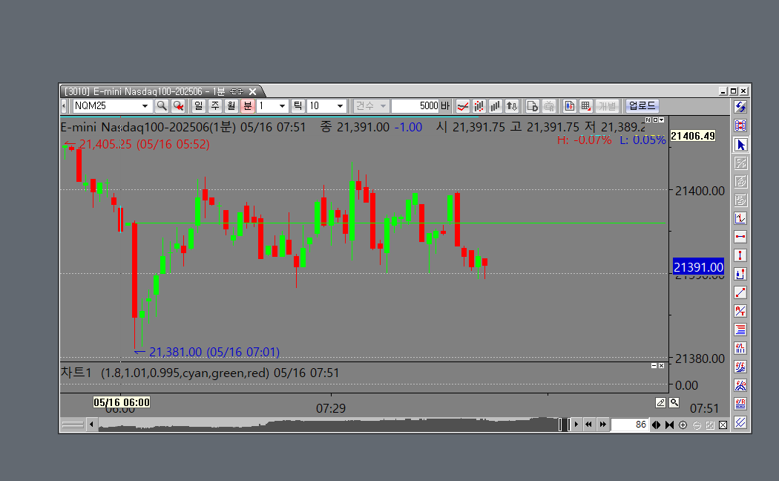The height and width of the screenshot is (481, 779).
Task: Click the print chart icon in toolbar
Action: point(549,106)
